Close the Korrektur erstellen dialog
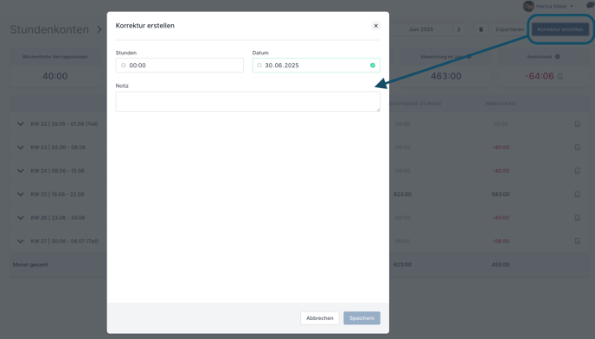This screenshot has width=595, height=339. tap(375, 26)
